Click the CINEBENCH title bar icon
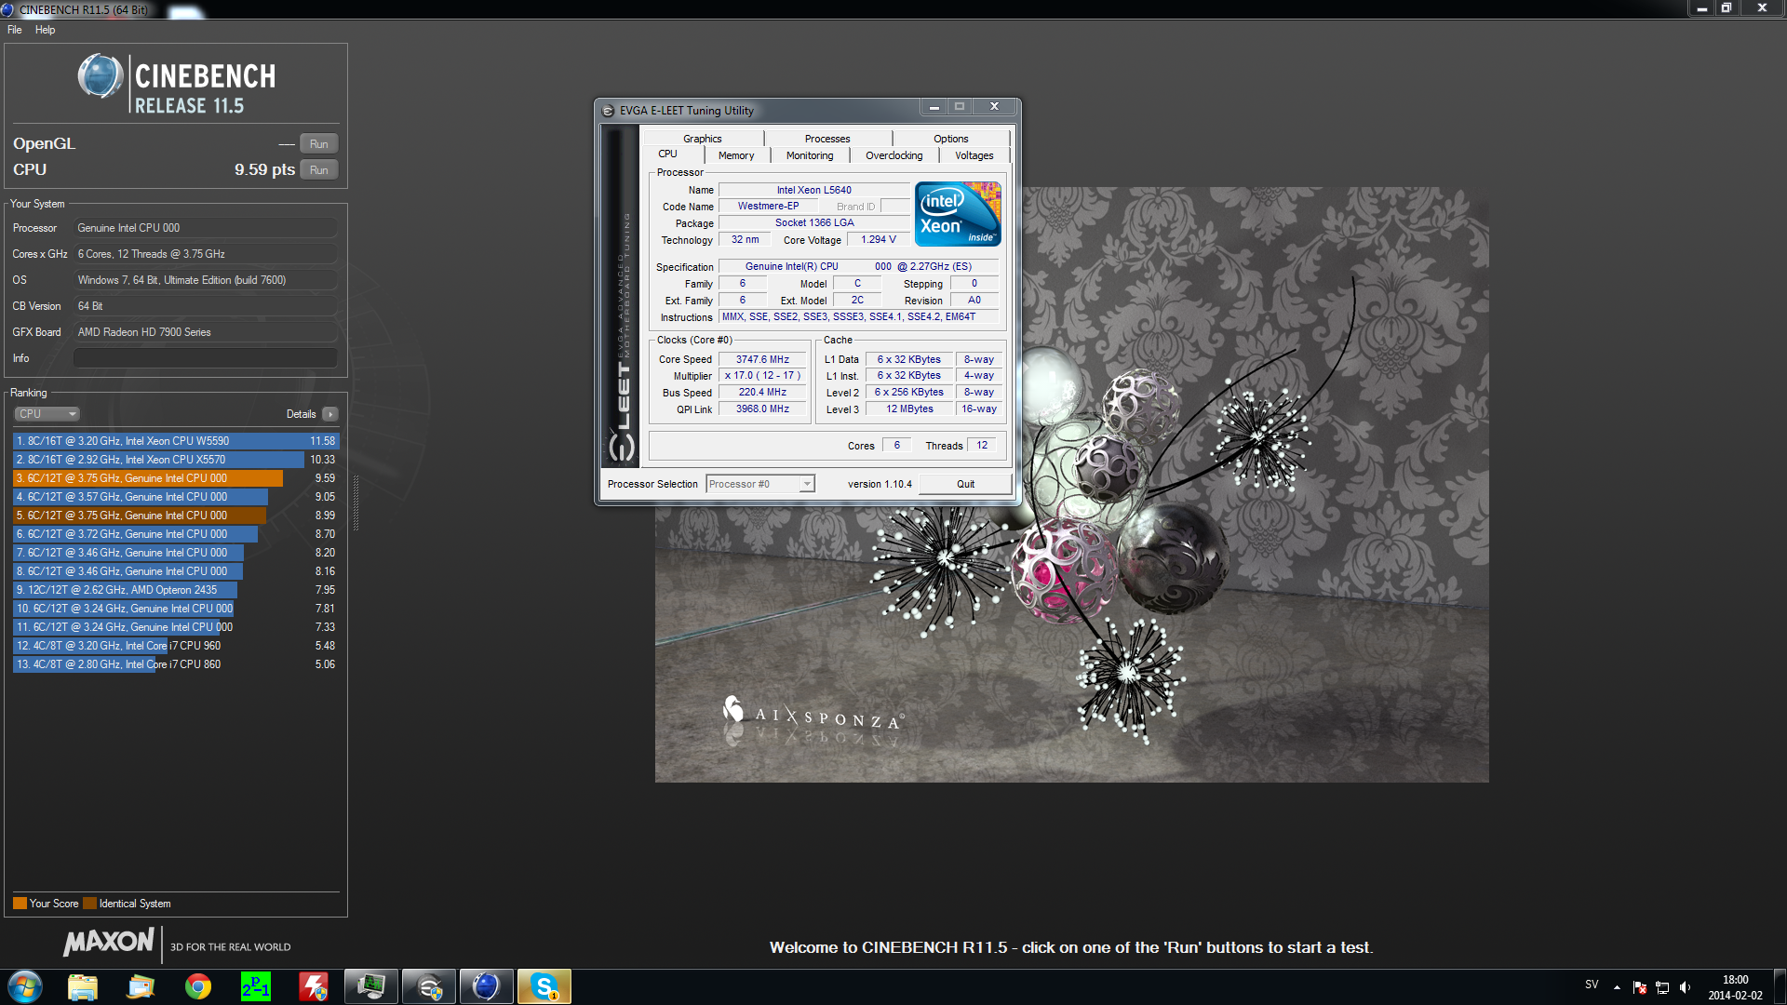The width and height of the screenshot is (1787, 1005). coord(7,9)
